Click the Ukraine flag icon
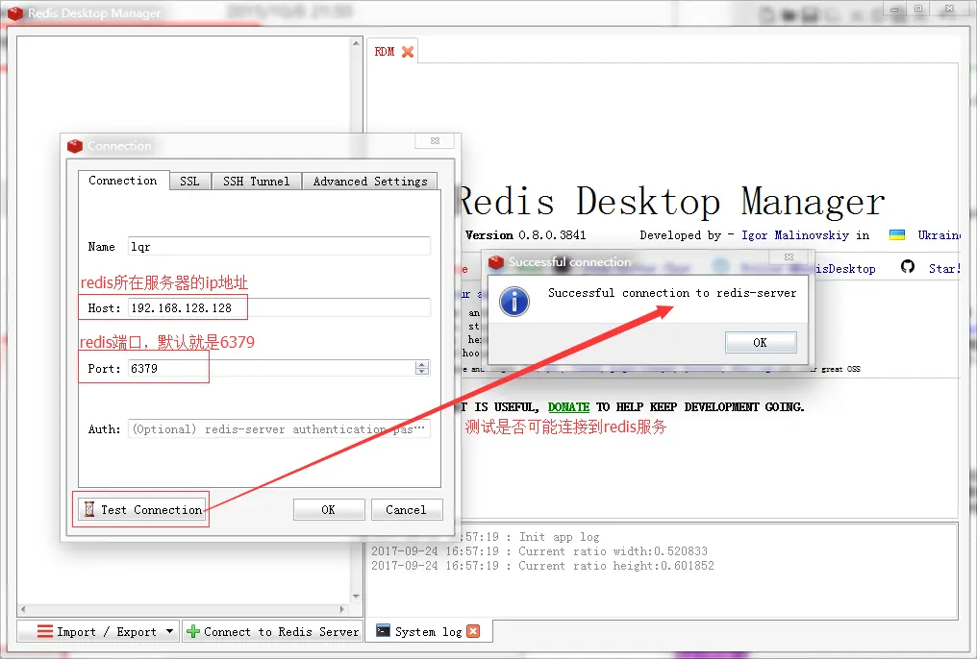Screen dimensions: 977x659 897,234
